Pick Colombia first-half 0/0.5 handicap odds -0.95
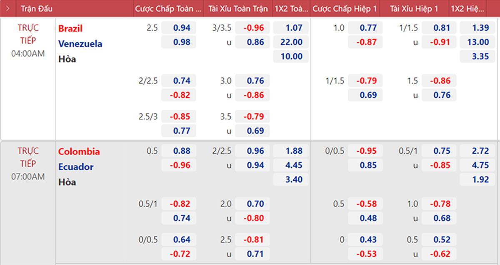Screen dimensions: 500x265 365,151
